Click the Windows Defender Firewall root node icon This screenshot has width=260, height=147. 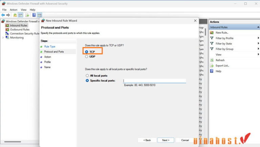pyautogui.click(x=3, y=21)
